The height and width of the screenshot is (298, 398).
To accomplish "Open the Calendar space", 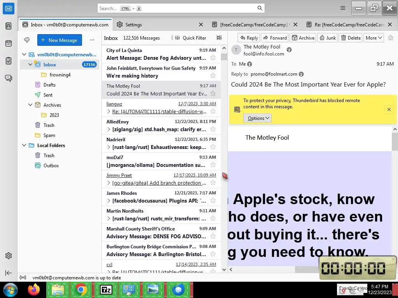I will pos(9,43).
